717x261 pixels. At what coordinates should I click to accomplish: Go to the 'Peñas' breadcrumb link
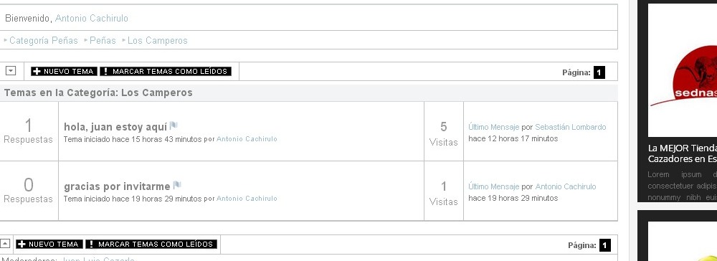tap(103, 40)
